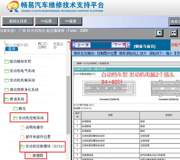This screenshot has width=180, height=160.
Task: Open the previous page with 上一页
Action: 83,45
